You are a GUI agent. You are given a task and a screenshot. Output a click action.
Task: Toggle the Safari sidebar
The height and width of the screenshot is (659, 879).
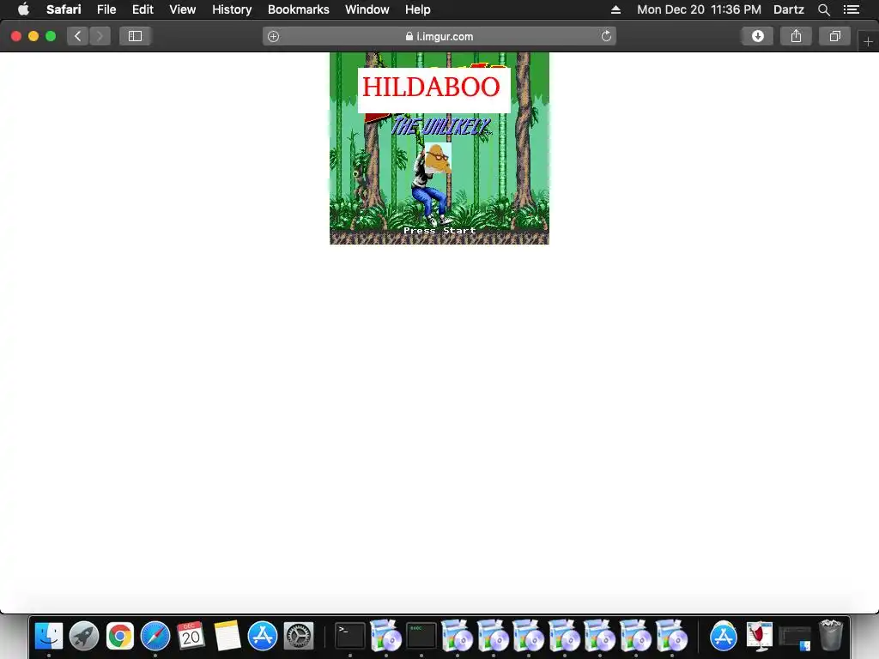pos(135,36)
